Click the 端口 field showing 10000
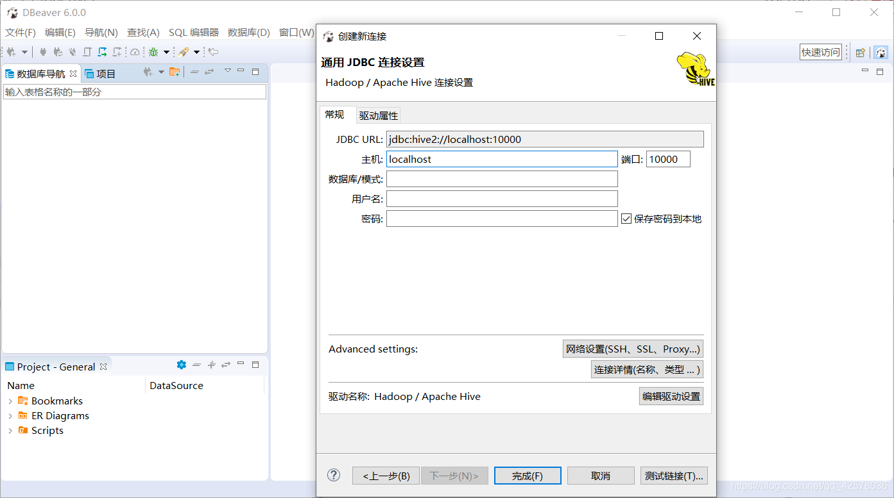The height and width of the screenshot is (498, 894). coord(668,159)
